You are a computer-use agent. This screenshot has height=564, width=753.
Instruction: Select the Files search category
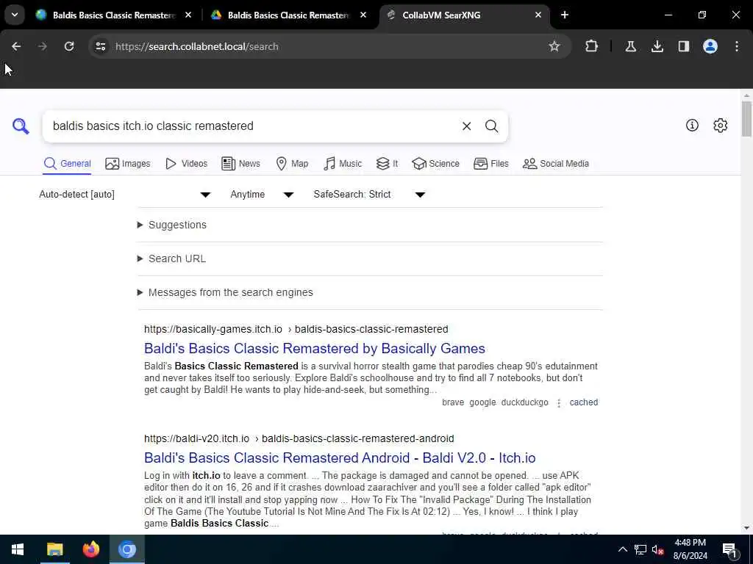490,164
